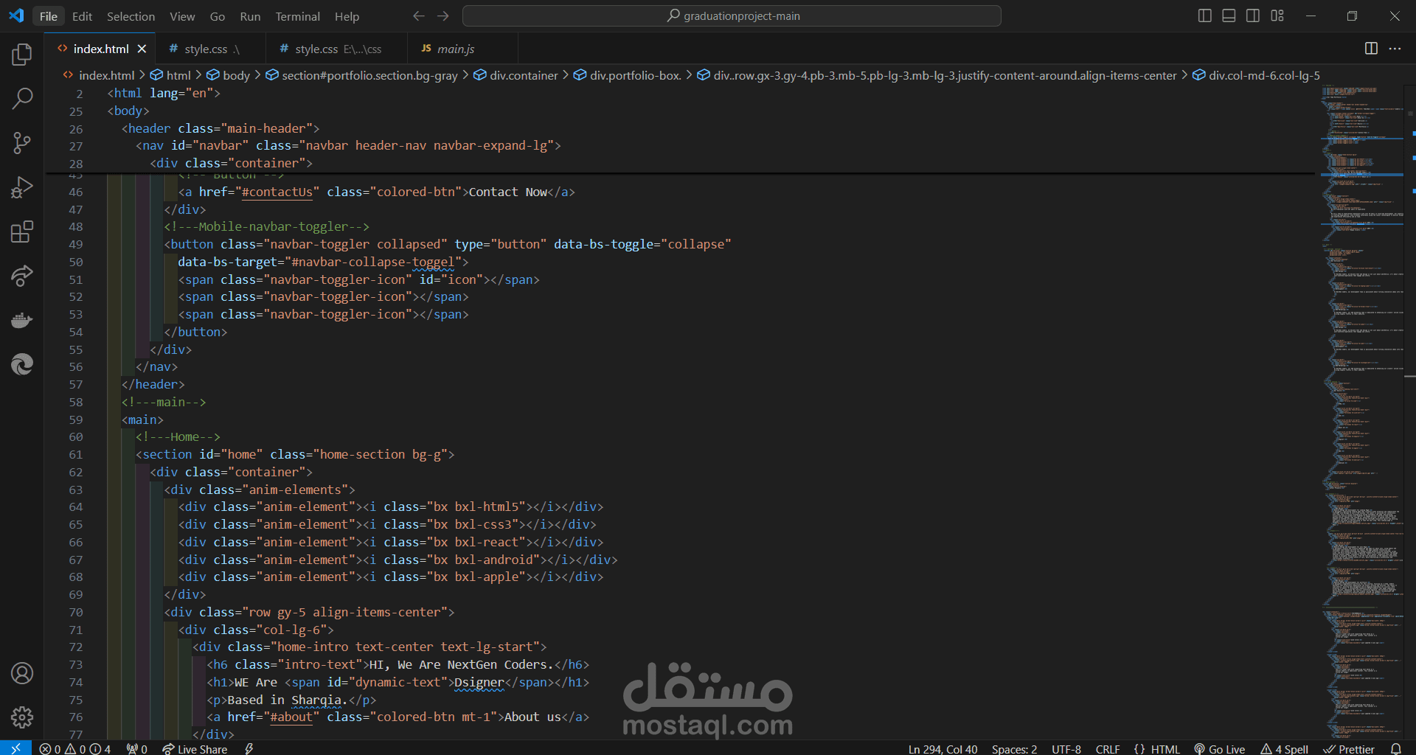
Task: Open the Selection menu
Action: [131, 16]
